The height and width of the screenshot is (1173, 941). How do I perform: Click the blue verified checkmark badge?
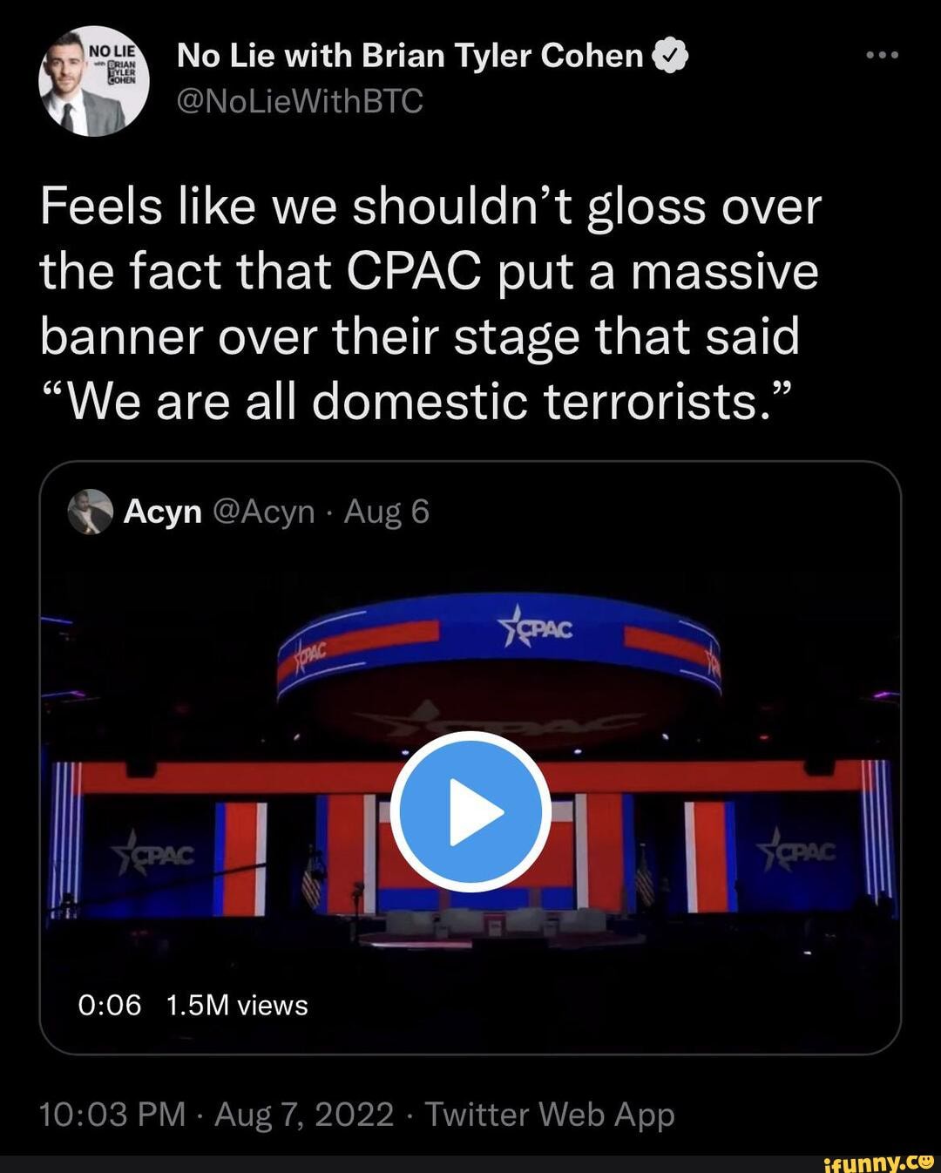[671, 57]
